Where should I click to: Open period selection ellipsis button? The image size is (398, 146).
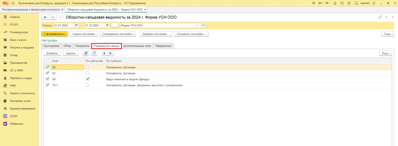point(115,25)
